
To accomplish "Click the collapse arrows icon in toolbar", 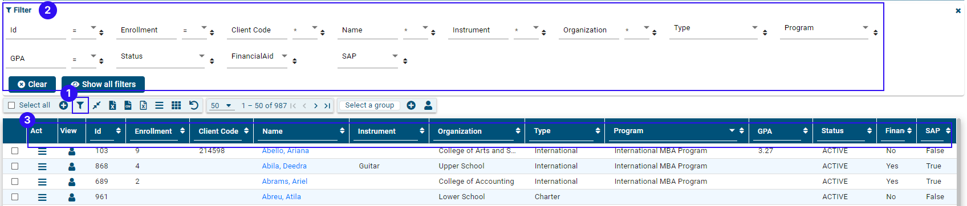I will (97, 105).
